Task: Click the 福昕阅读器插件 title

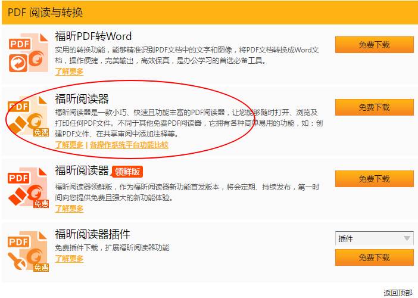Action: (92, 234)
